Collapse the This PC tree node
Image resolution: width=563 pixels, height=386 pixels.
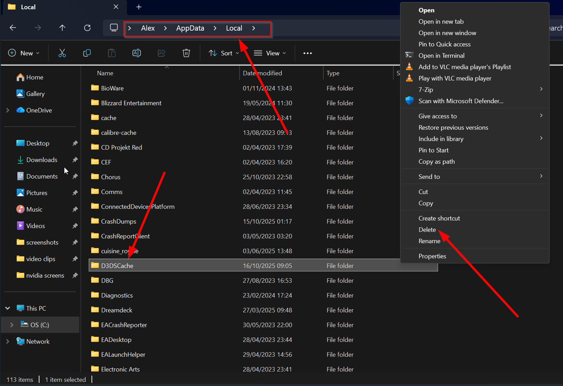click(8, 308)
